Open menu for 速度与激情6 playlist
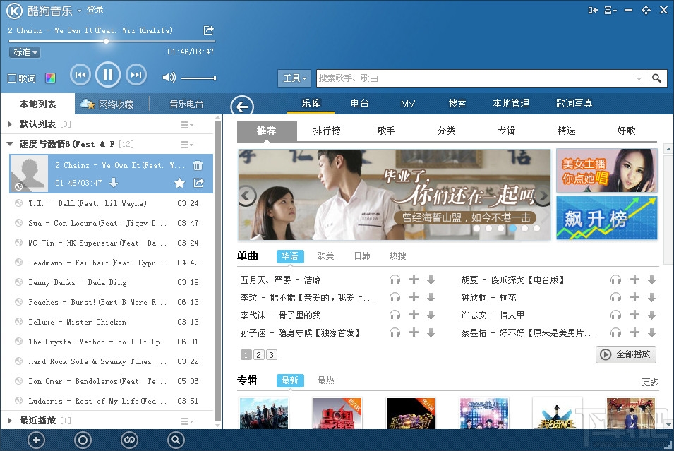The height and width of the screenshot is (451, 674). coord(187,145)
